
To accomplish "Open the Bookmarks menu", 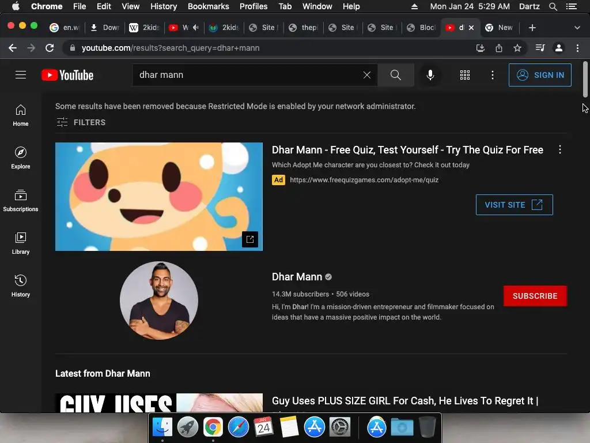I will click(208, 6).
